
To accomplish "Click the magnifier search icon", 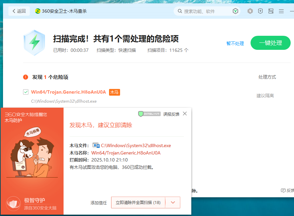I will click(x=180, y=11).
